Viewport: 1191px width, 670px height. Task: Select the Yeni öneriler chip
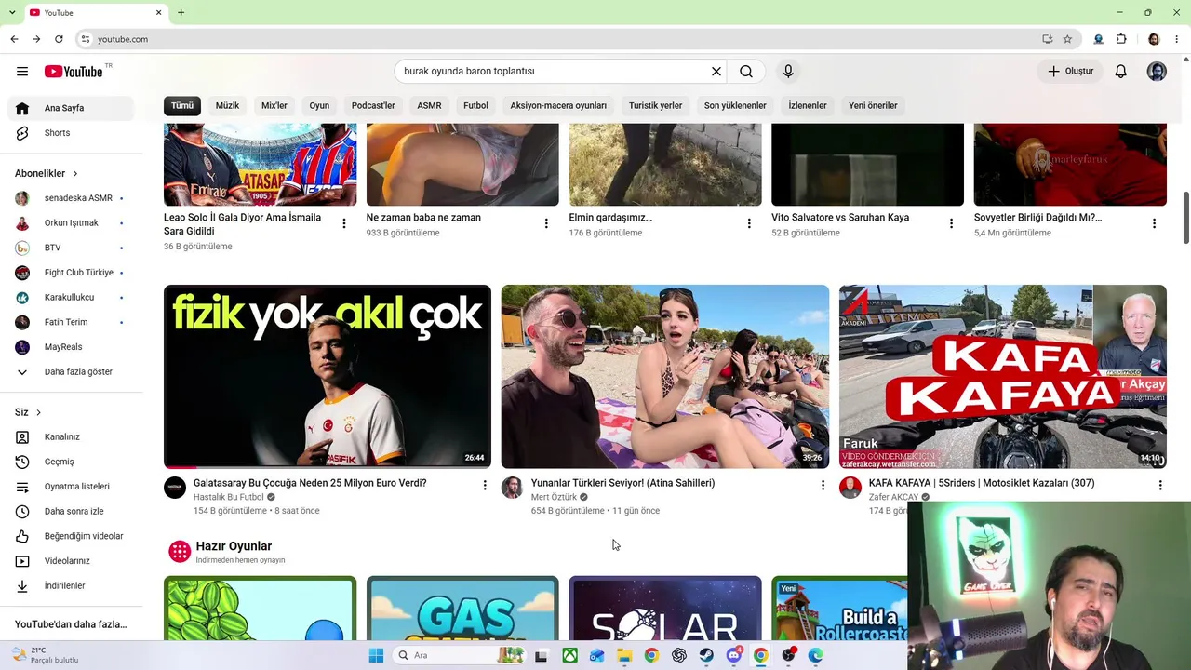(x=873, y=105)
